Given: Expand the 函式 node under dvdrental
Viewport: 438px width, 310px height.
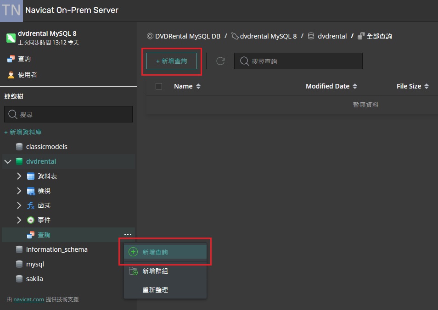Looking at the screenshot, I should click(x=19, y=205).
